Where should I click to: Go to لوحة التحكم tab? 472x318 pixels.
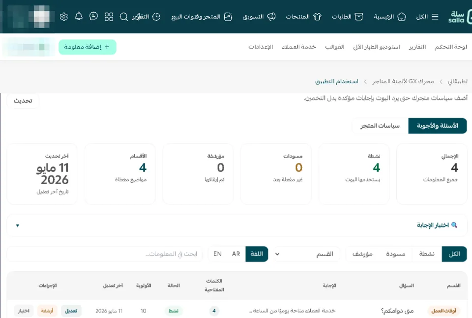click(451, 47)
